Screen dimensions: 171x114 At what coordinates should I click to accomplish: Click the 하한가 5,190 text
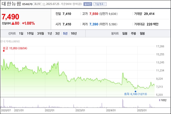pyautogui.click(x=108, y=24)
